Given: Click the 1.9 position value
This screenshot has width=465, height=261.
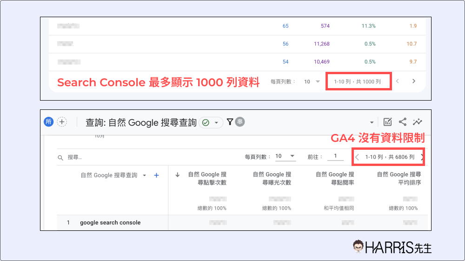Looking at the screenshot, I should pos(413,26).
